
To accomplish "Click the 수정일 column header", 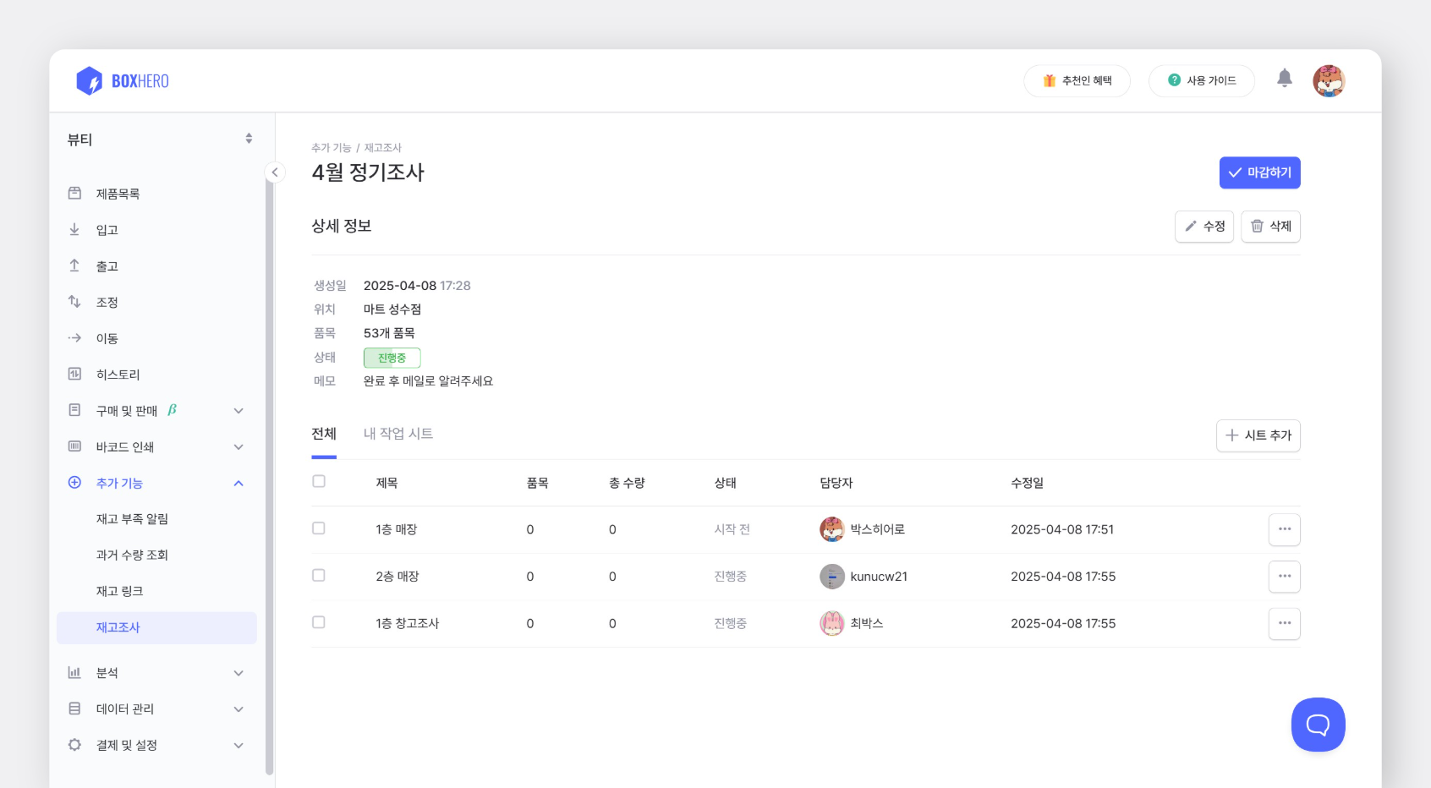I will tap(1027, 483).
